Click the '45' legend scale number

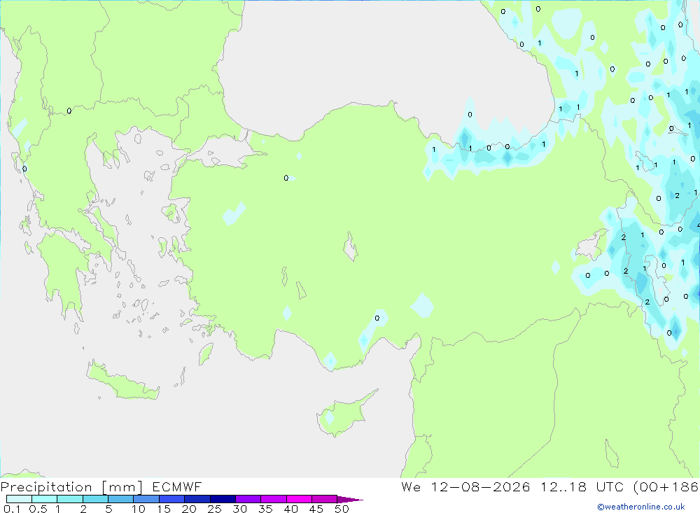pos(316,509)
